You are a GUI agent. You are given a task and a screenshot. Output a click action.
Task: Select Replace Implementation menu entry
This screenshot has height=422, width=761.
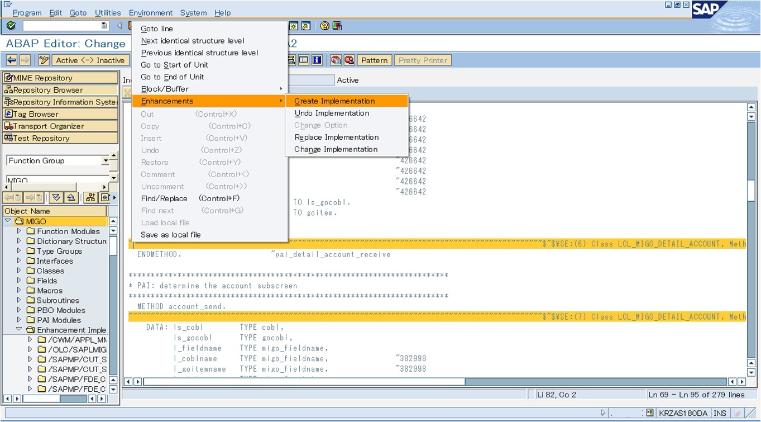click(336, 137)
